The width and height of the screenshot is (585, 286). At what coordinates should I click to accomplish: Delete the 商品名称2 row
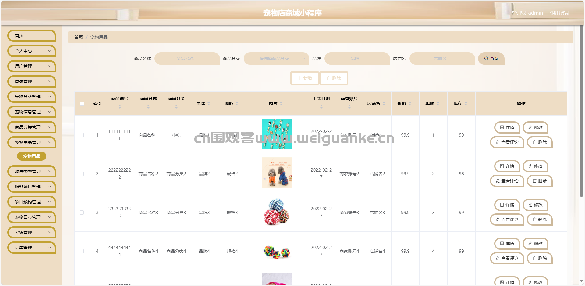click(540, 181)
